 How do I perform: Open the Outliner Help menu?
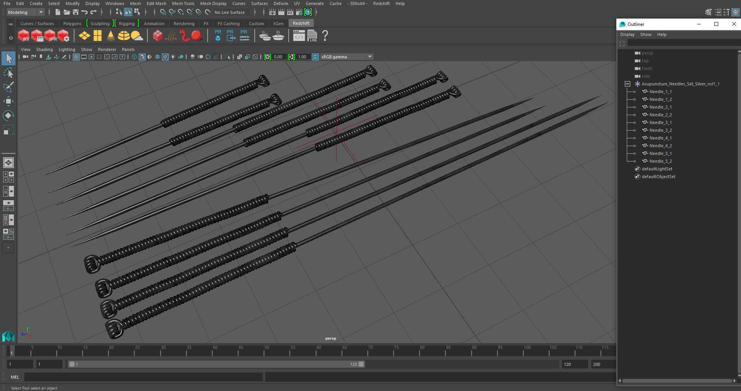(x=661, y=34)
